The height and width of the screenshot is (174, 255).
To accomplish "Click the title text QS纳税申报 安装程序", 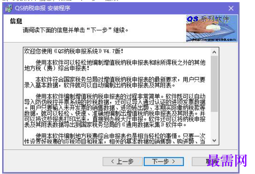I will (42, 8).
